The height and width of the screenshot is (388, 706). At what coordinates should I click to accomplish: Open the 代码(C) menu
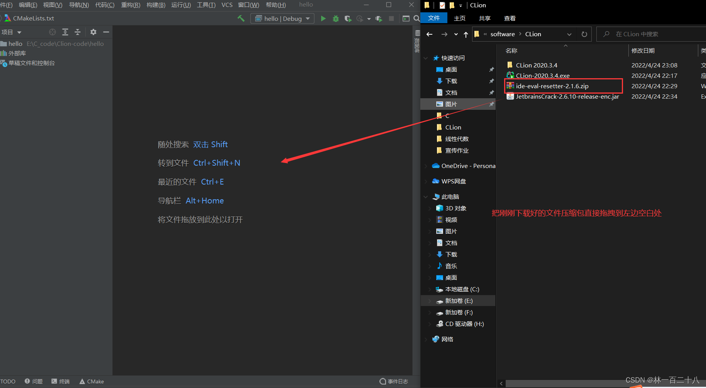point(105,5)
